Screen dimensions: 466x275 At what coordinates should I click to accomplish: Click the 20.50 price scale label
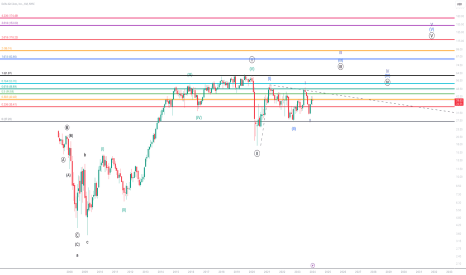[x=460, y=137]
